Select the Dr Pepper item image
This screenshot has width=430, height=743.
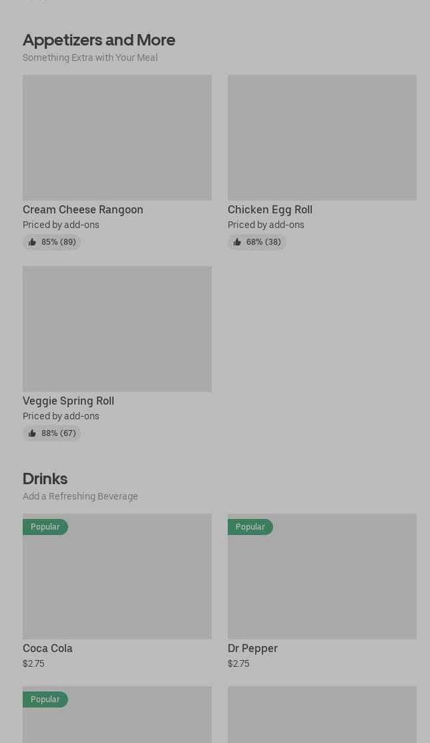[322, 582]
